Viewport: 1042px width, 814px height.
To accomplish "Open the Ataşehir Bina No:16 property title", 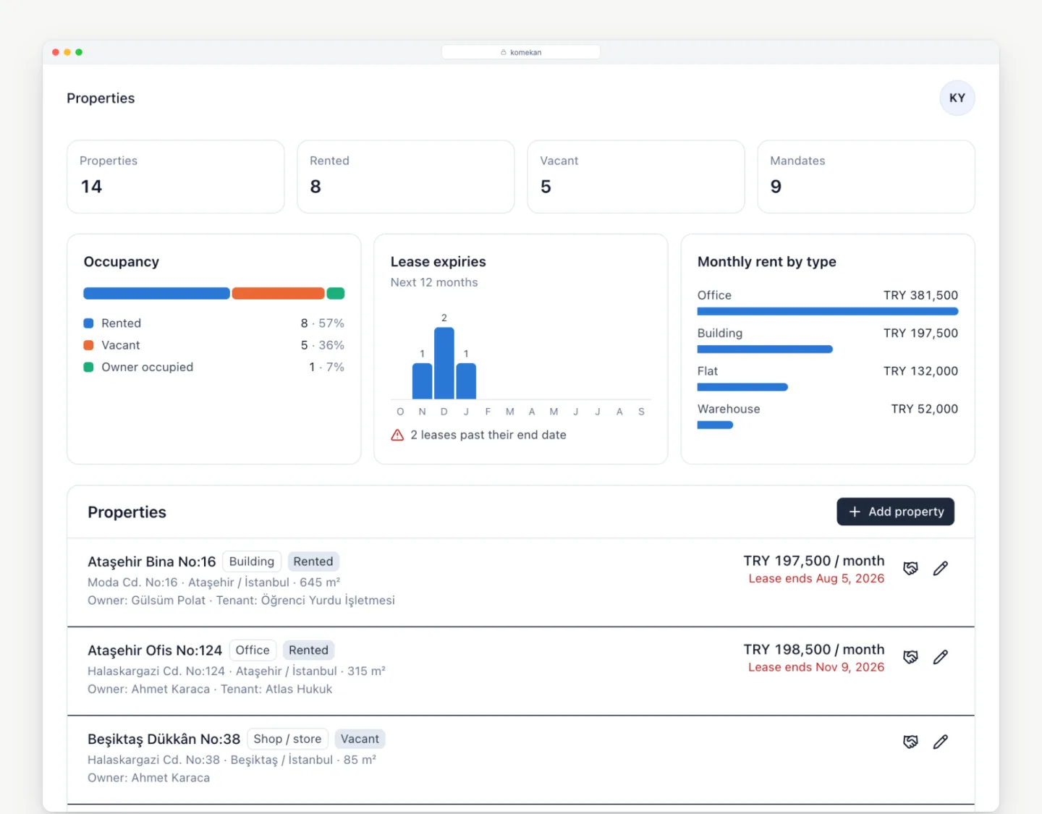I will pyautogui.click(x=152, y=561).
